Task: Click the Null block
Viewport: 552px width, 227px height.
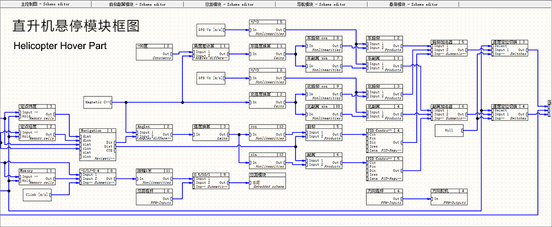Action: [450, 130]
